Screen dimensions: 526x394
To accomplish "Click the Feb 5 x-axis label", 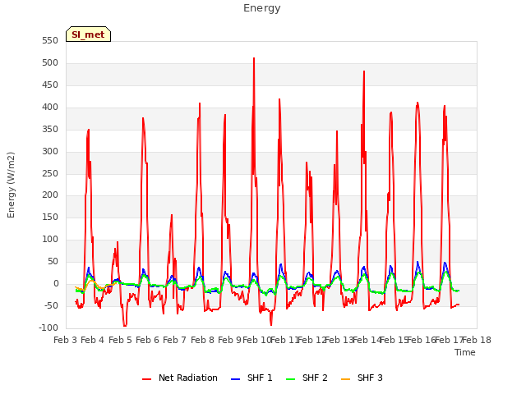I will tap(120, 340).
